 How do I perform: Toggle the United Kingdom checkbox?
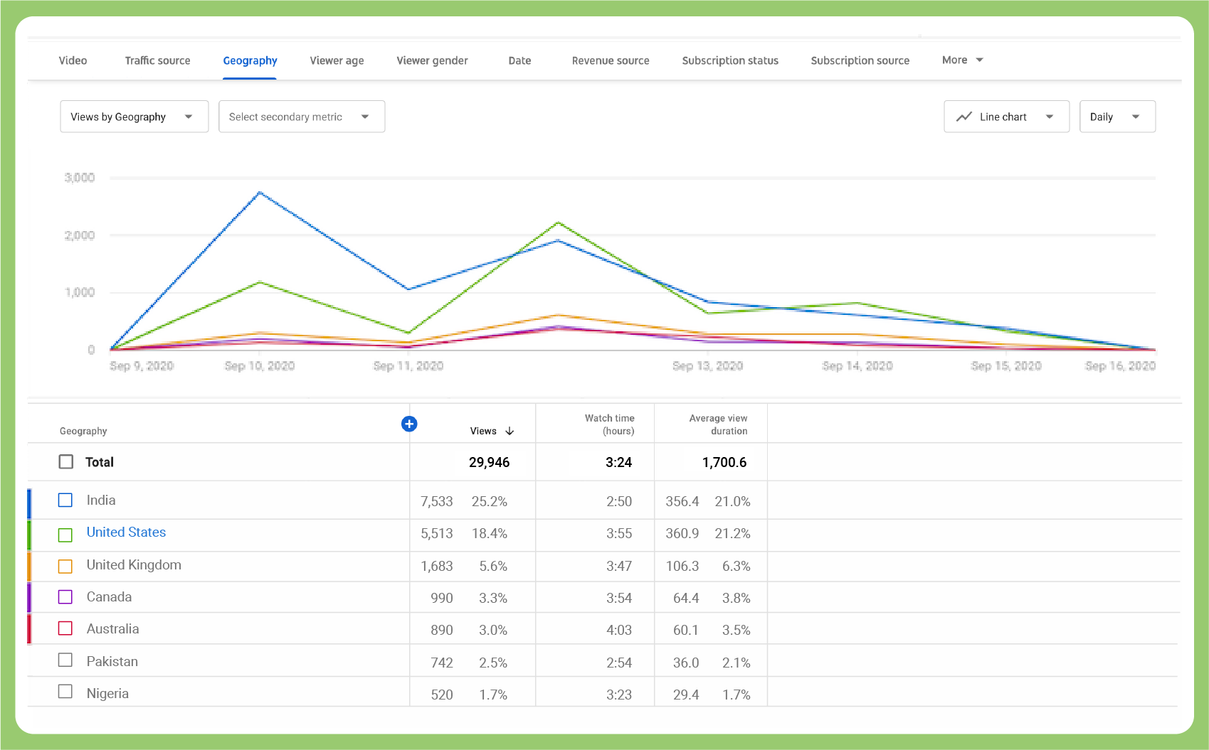pos(65,566)
